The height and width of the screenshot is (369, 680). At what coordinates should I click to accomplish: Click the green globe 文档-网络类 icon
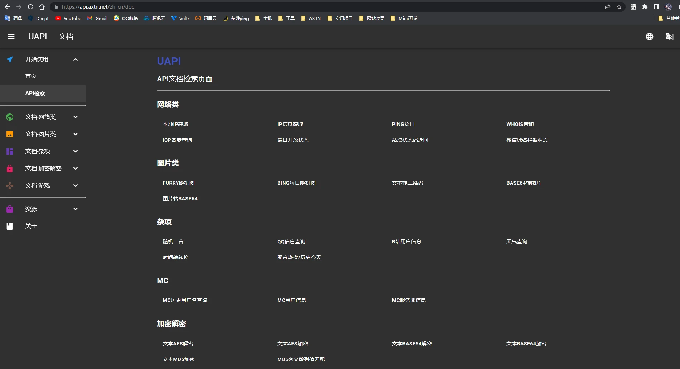pos(10,117)
